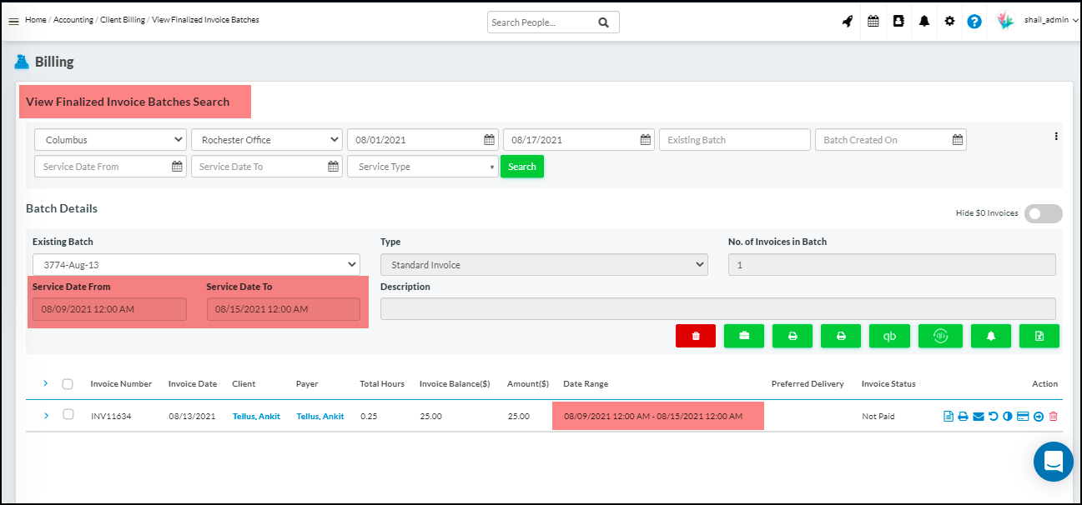Viewport: 1082px width, 505px height.
Task: Email invoice INV11634 via envelope icon
Action: [978, 417]
